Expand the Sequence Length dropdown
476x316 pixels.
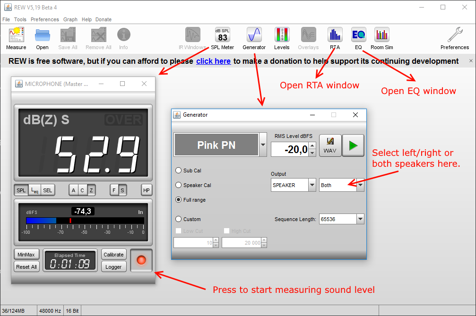pos(360,219)
